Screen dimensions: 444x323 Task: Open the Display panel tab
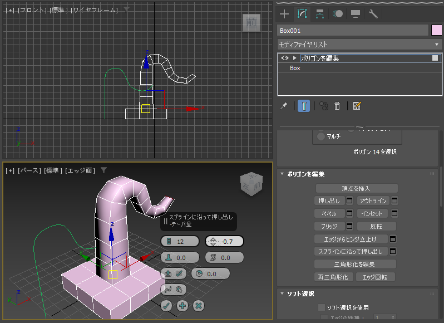(356, 14)
